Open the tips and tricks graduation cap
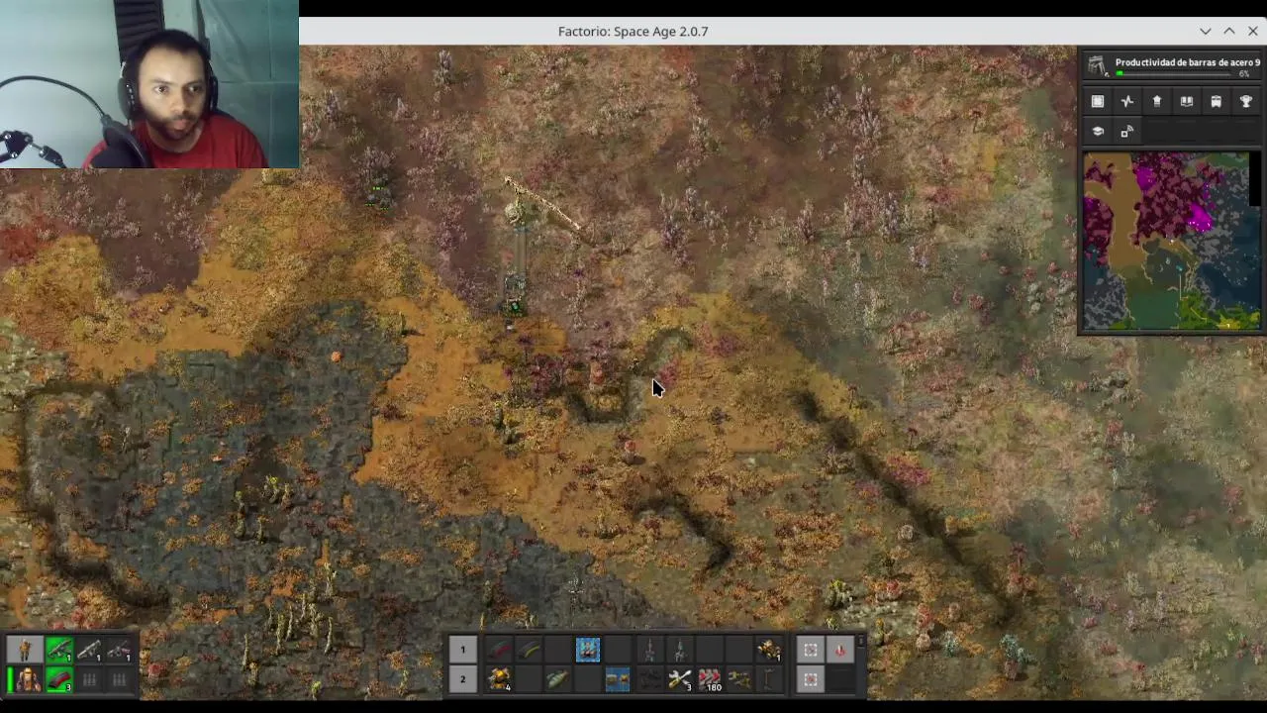Viewport: 1267px width, 713px height. tap(1098, 131)
